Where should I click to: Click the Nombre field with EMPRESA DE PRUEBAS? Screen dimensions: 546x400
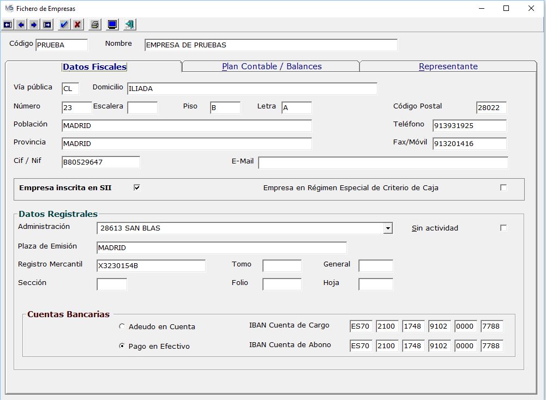pos(271,45)
